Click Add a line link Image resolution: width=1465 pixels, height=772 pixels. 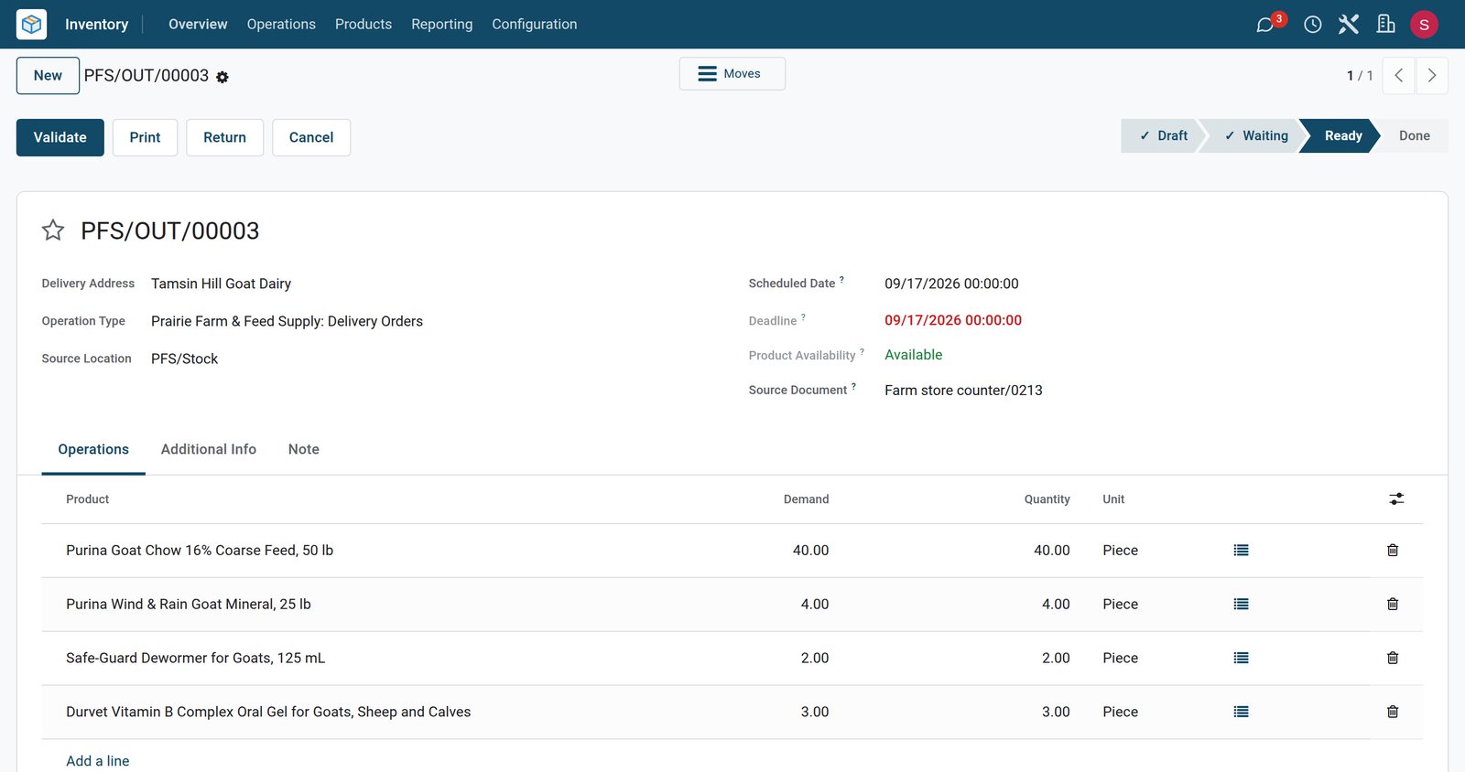pos(98,761)
